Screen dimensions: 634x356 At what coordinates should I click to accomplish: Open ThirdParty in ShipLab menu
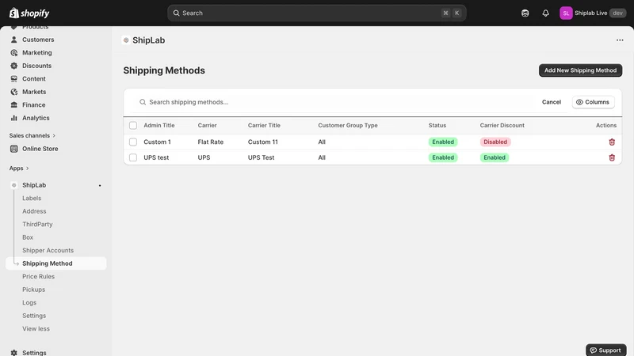point(37,224)
